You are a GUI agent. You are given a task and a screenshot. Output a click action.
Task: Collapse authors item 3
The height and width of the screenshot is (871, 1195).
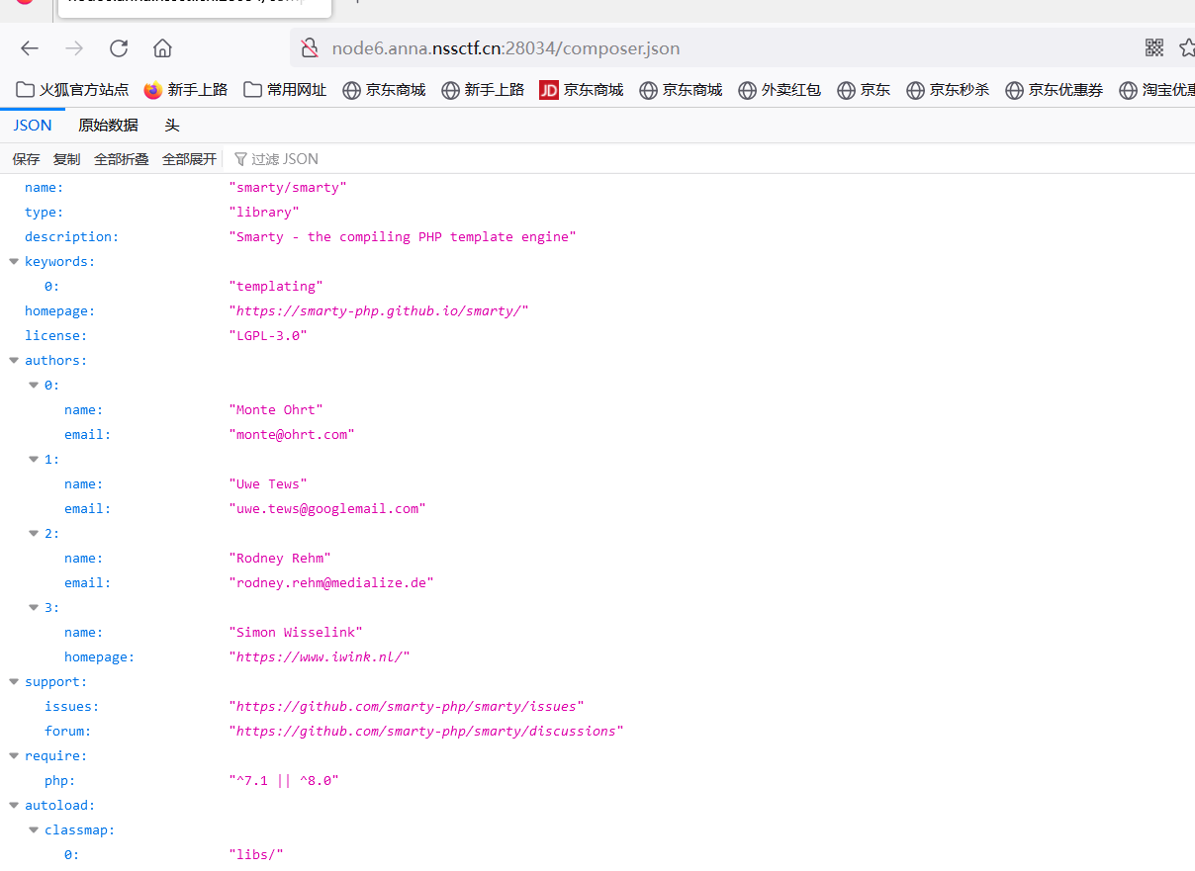pos(34,608)
